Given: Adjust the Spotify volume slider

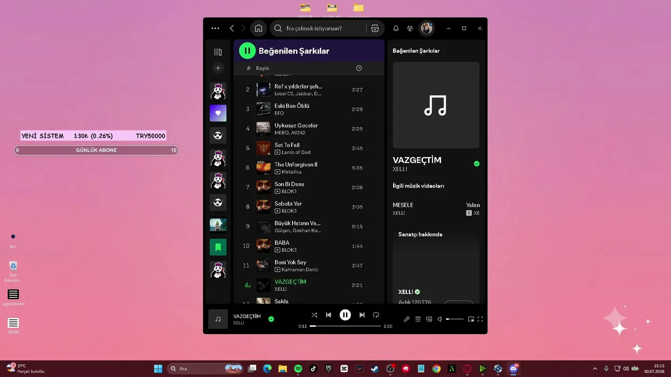Looking at the screenshot, I should 454,319.
